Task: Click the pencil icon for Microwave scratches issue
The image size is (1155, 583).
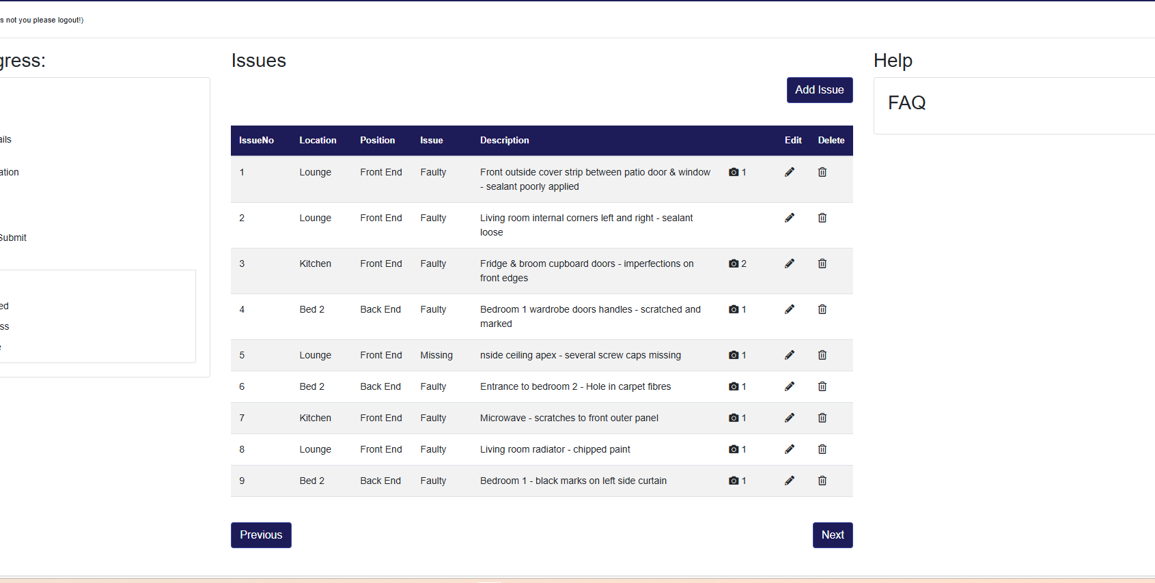Action: pos(790,418)
